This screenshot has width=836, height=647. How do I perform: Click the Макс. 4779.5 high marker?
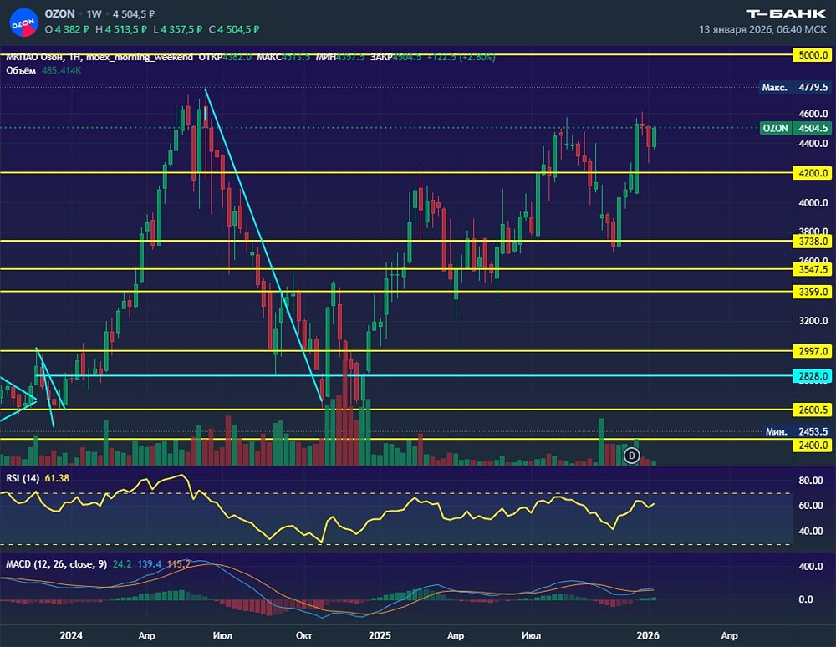(x=795, y=87)
